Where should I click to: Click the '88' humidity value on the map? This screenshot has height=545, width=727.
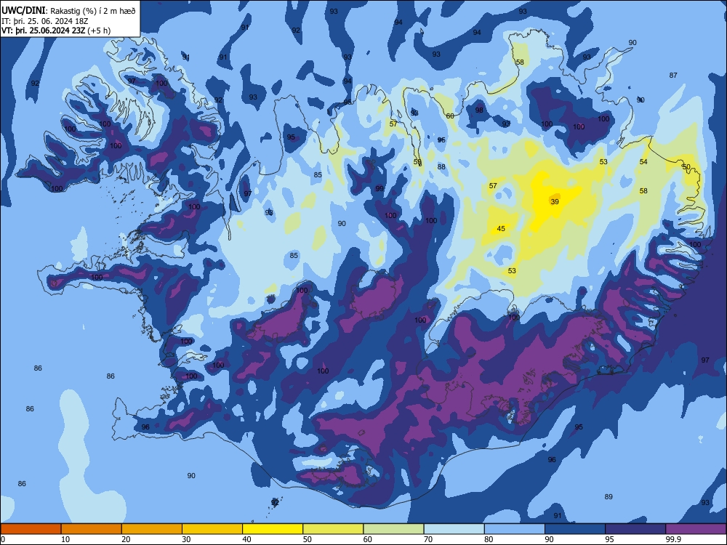441,167
